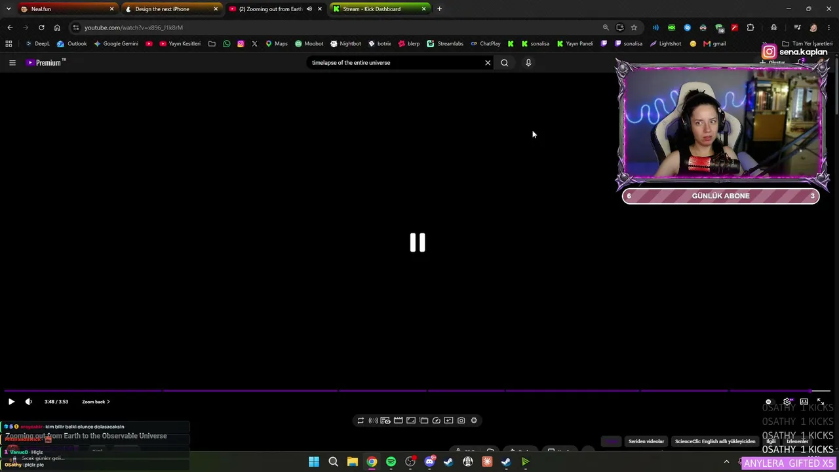The image size is (839, 472).
Task: Open the Windows Start menu
Action: tap(314, 462)
